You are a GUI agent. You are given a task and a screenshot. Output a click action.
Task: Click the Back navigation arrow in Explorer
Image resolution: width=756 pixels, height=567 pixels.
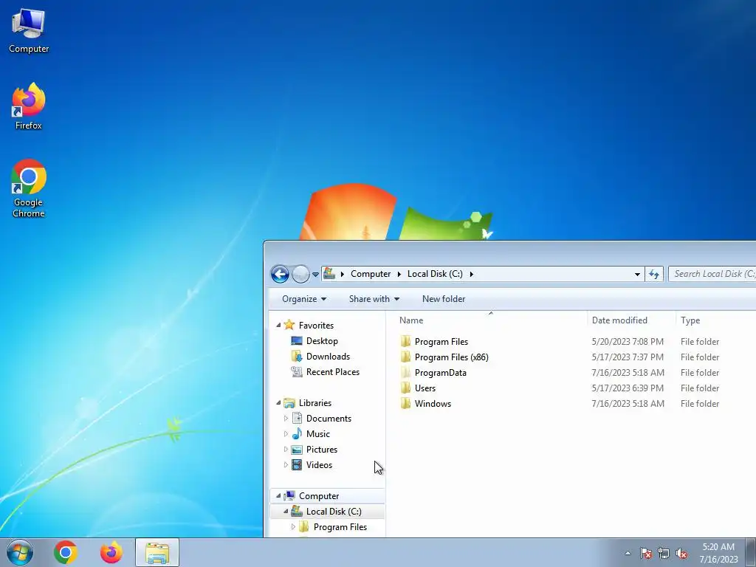pos(280,274)
